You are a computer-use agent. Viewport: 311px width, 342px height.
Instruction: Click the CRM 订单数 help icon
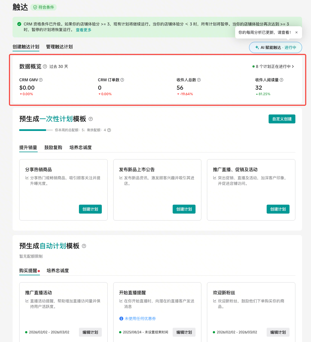122,80
